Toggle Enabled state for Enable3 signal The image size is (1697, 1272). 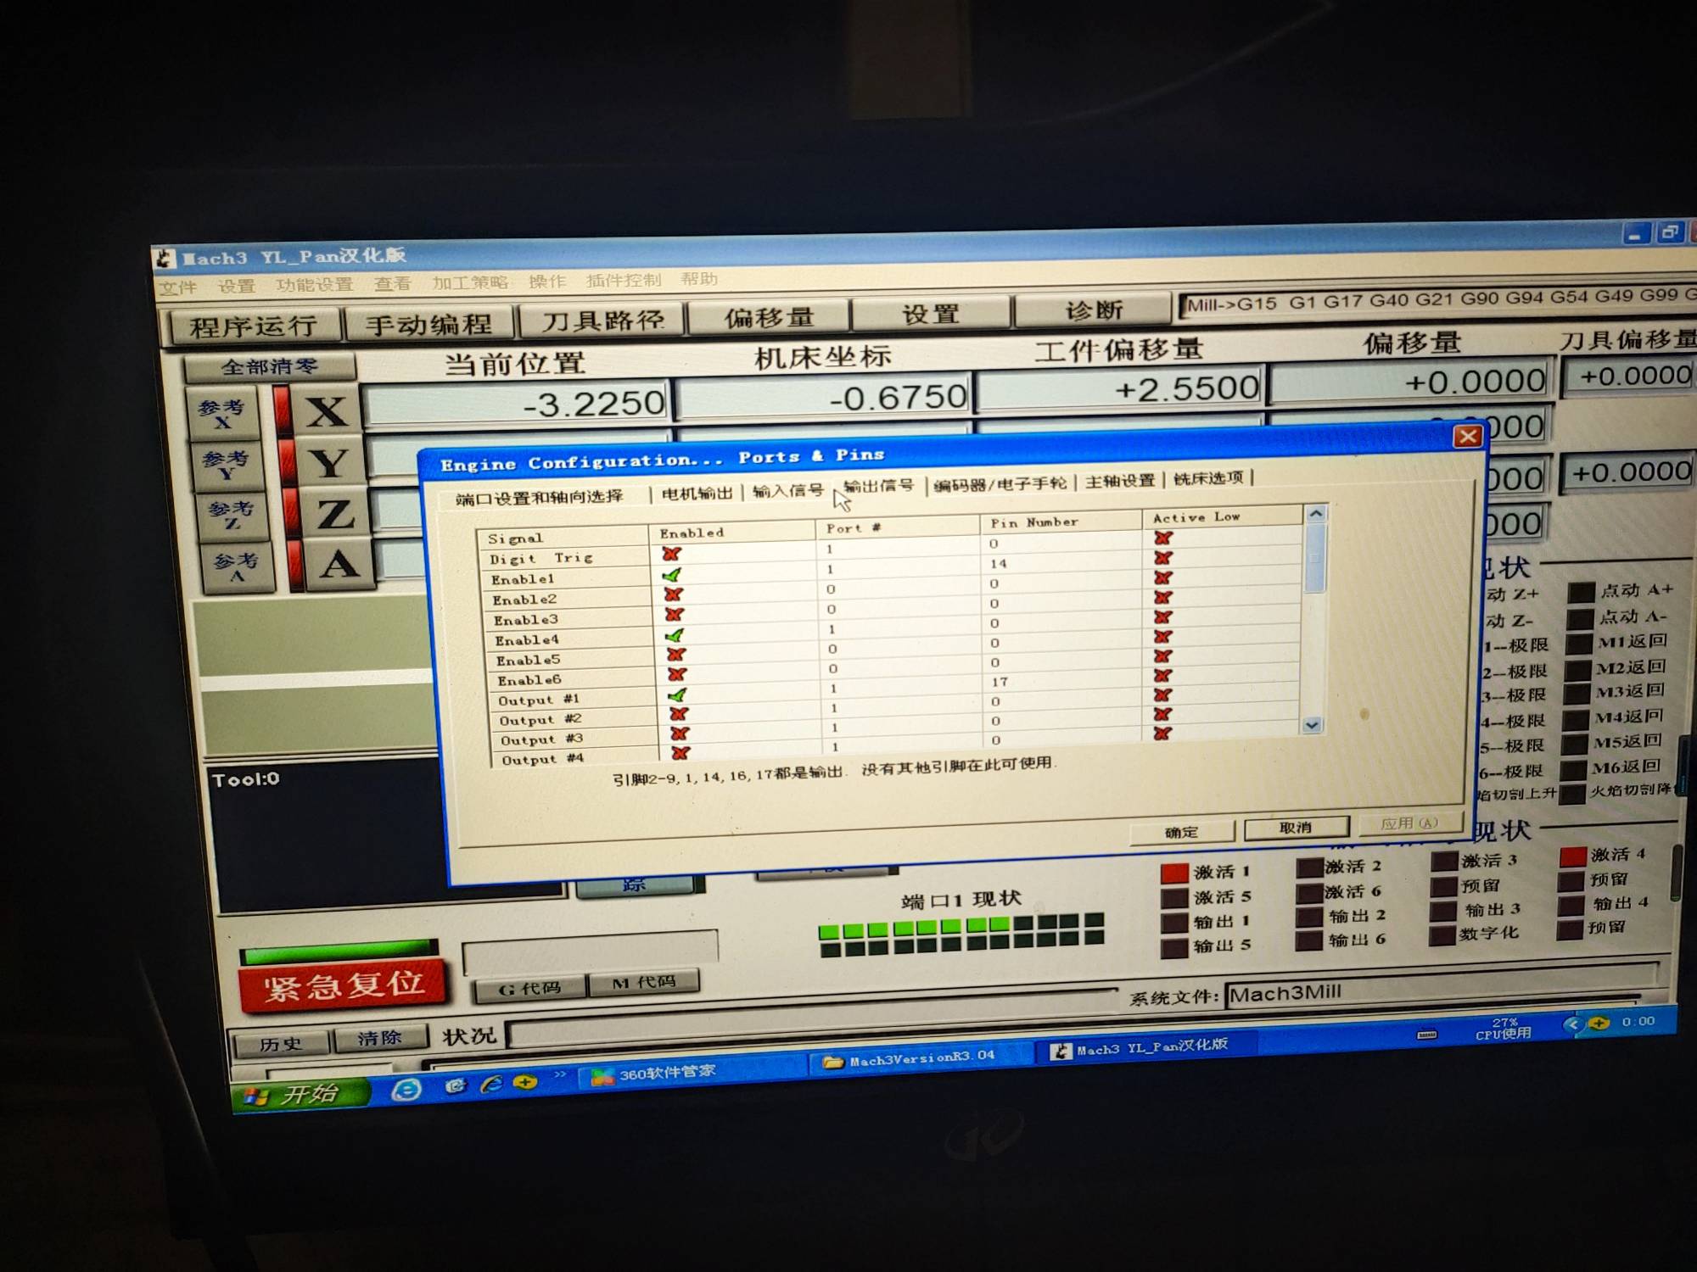(675, 614)
